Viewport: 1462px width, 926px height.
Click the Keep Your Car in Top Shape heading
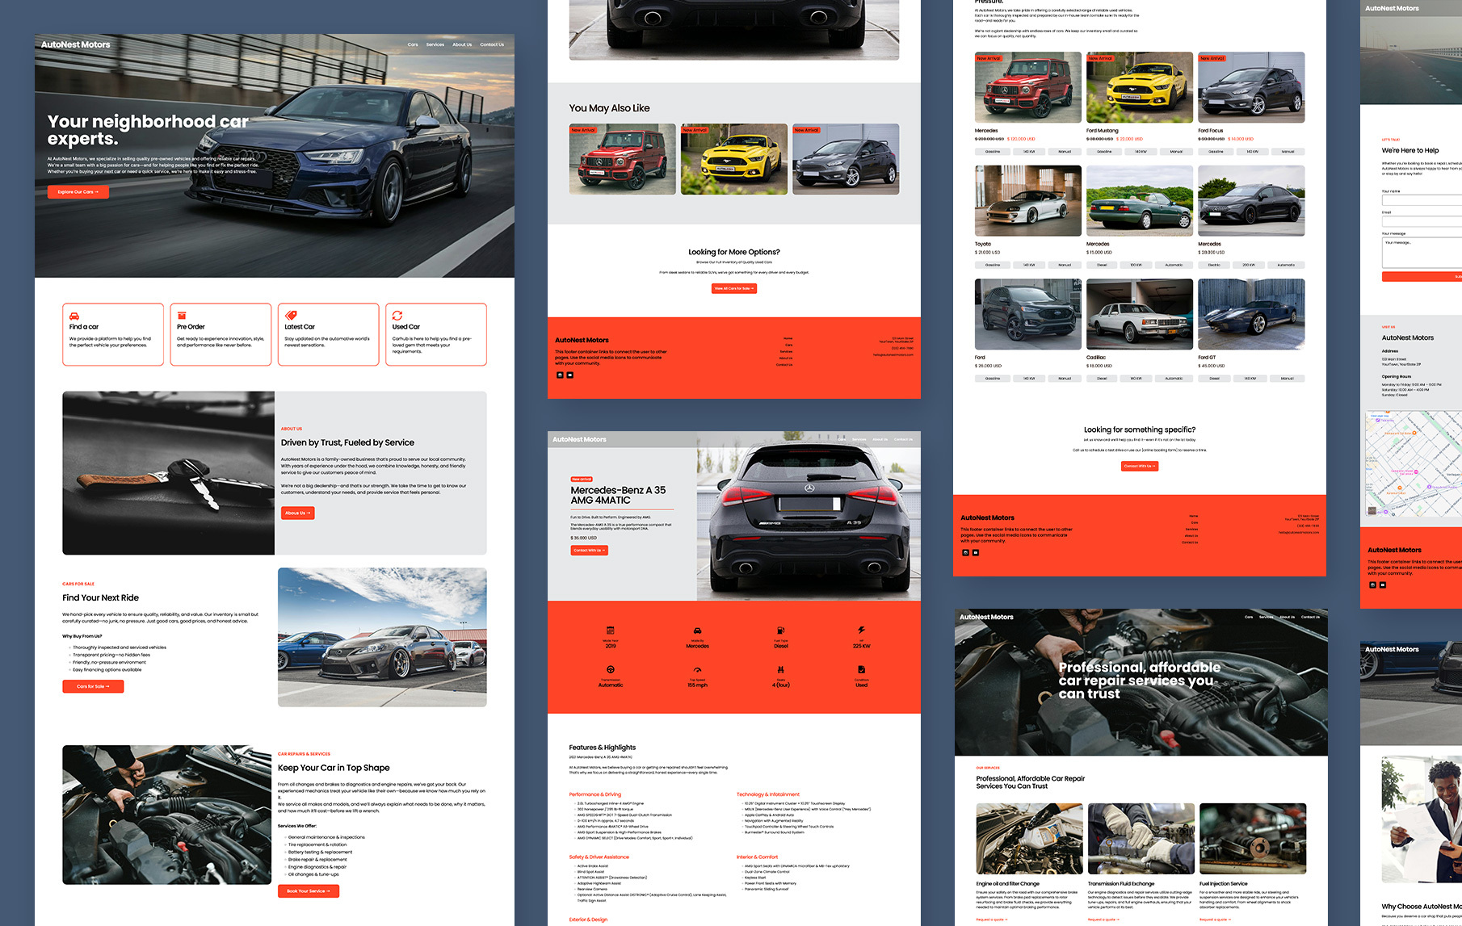[334, 768]
